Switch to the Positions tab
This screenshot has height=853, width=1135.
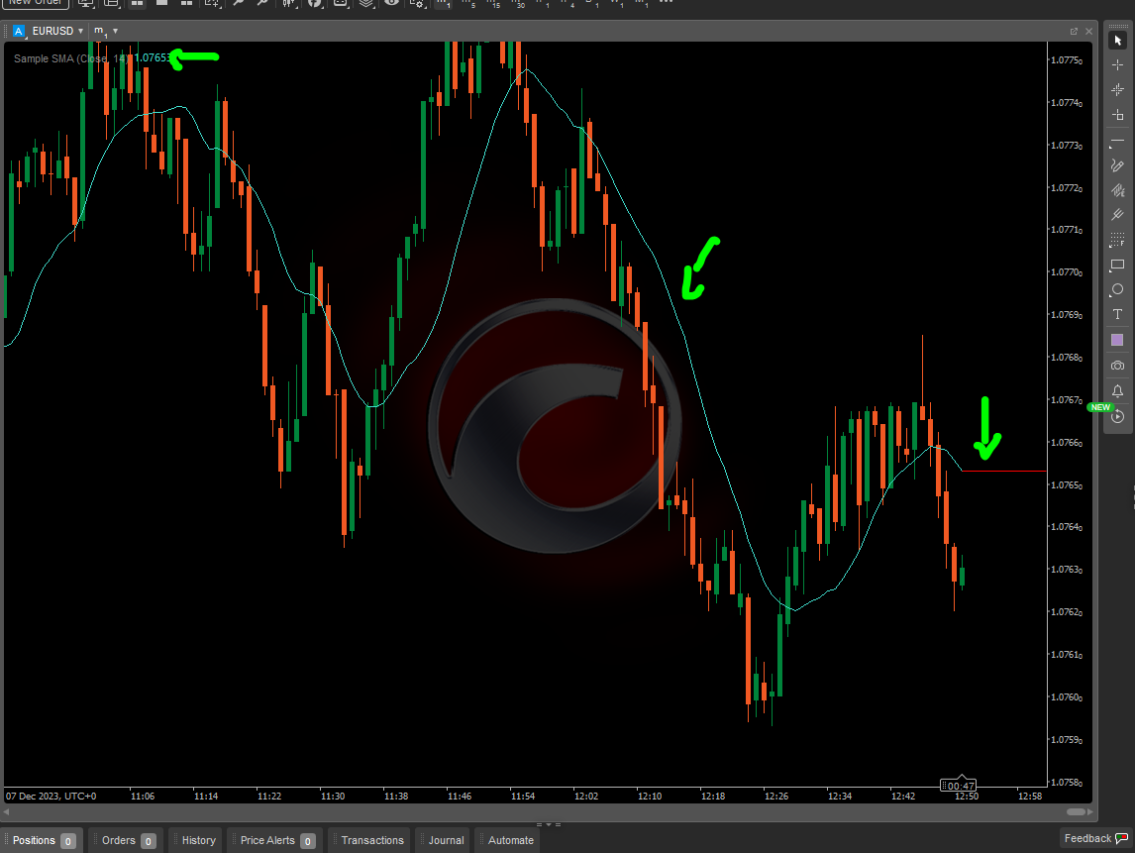click(x=43, y=840)
